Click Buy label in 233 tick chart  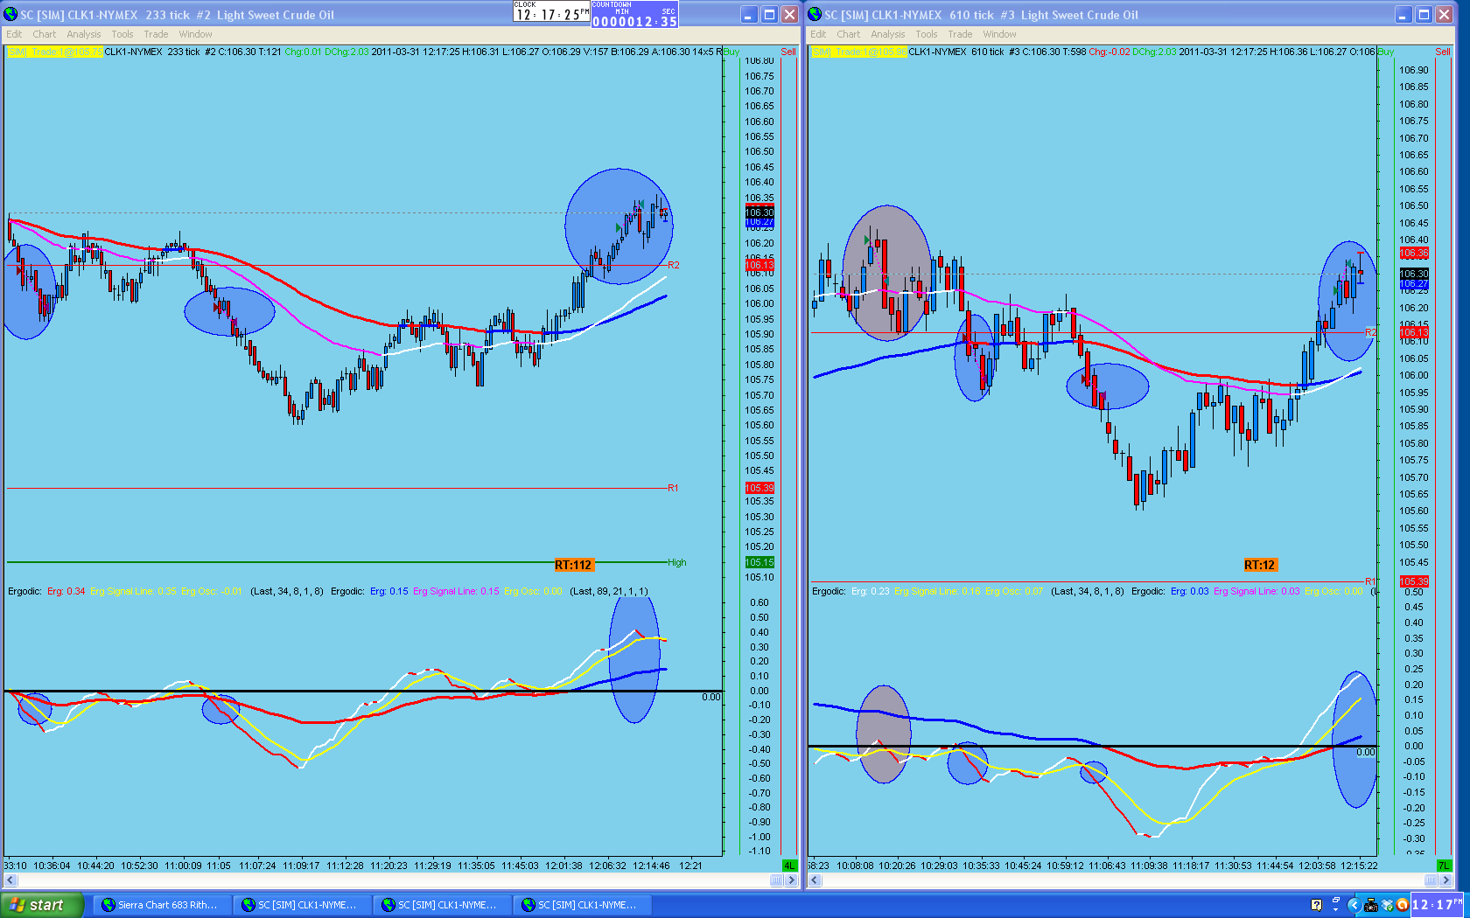coord(731,52)
